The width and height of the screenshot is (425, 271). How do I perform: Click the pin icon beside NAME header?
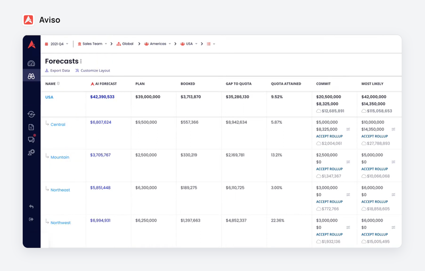pos(58,83)
